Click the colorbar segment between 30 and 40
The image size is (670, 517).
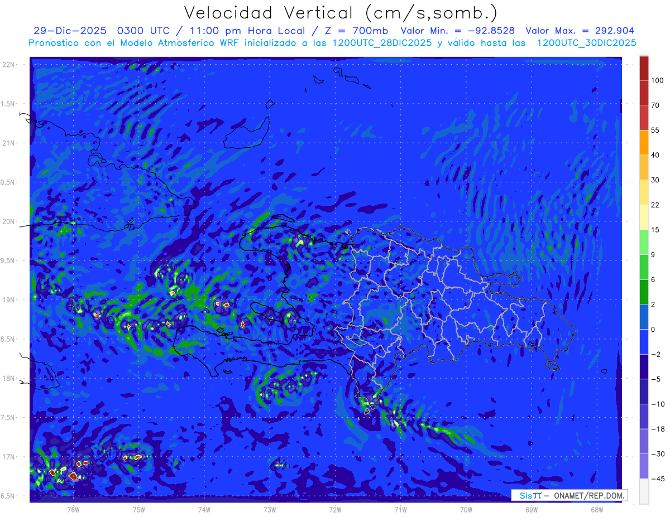(x=644, y=167)
